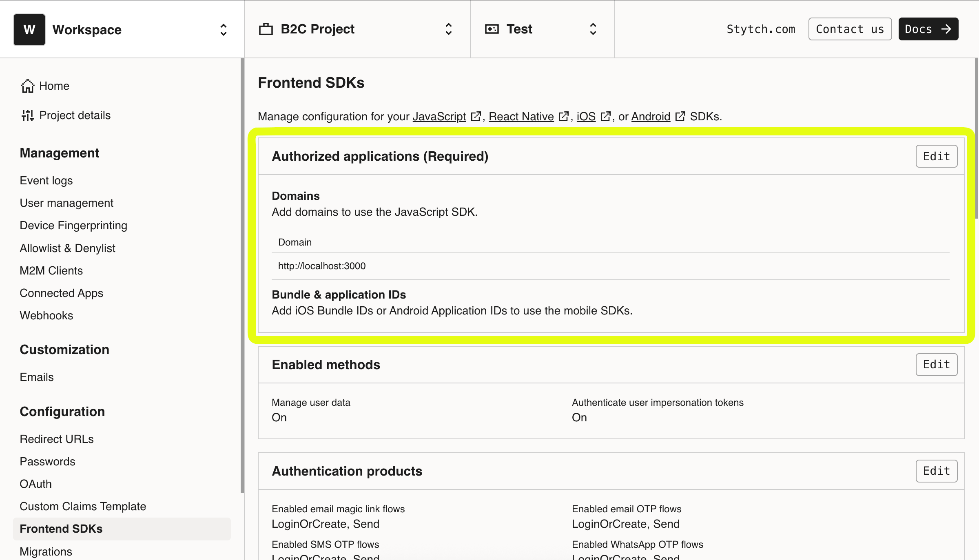The height and width of the screenshot is (560, 979).
Task: Open Passwords configuration
Action: (47, 461)
